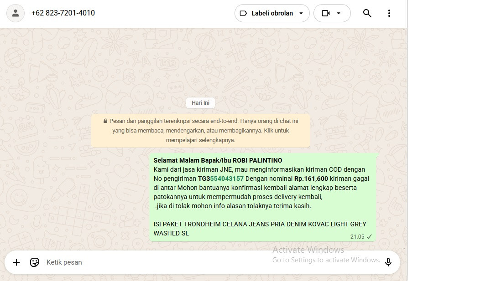This screenshot has width=496, height=281.
Task: Click the Labeli obrolan button
Action: click(x=272, y=13)
